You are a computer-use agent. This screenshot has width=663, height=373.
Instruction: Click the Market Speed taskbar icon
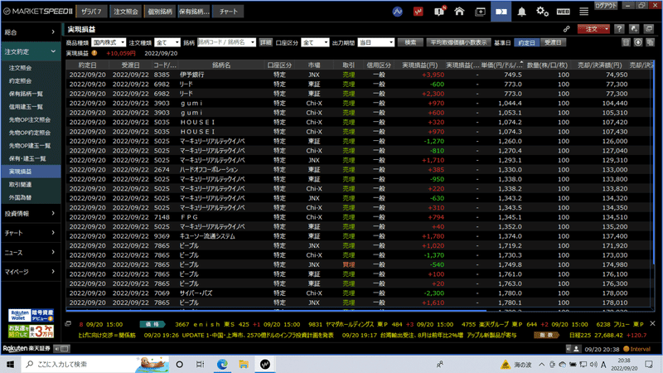point(265,364)
